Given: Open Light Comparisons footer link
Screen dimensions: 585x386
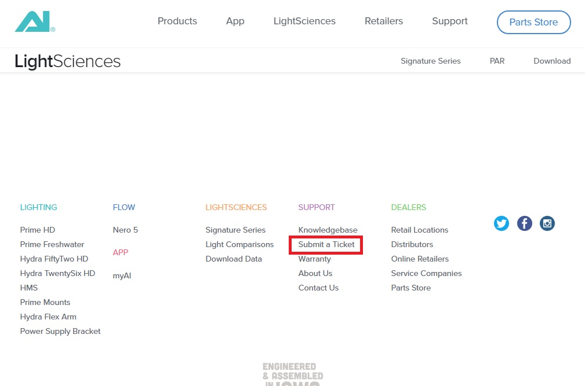Looking at the screenshot, I should (x=239, y=245).
